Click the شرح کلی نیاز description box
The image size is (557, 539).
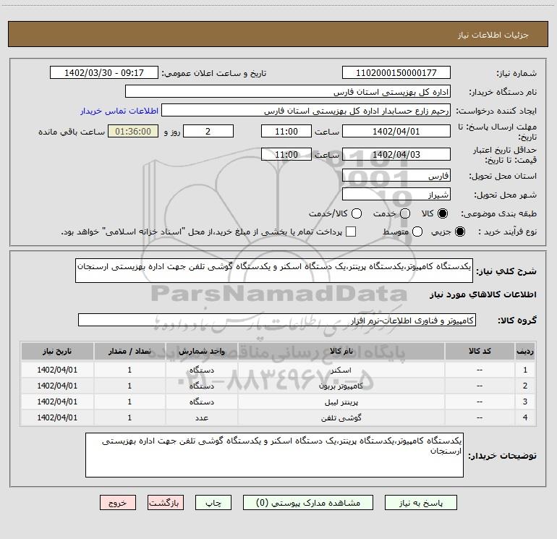pos(274,271)
